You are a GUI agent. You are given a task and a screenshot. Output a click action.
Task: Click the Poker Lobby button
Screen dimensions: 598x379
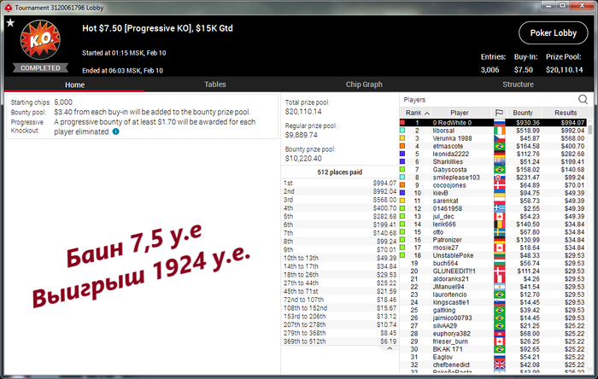point(553,33)
